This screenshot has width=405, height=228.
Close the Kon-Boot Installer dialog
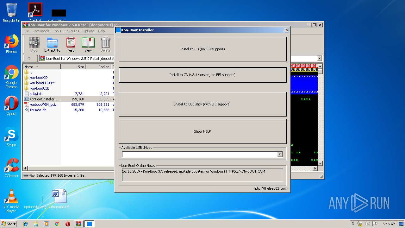pos(286,30)
